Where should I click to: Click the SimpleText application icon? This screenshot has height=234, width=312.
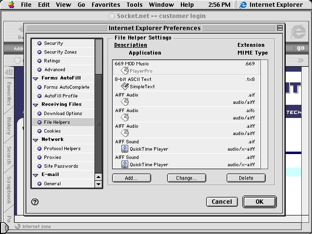(x=125, y=86)
